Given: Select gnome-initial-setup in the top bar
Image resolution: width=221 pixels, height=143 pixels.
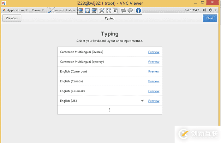Looking at the screenshot, I should pos(63,10).
